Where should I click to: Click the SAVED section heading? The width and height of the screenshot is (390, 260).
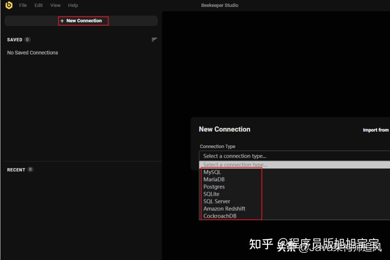tap(15, 39)
